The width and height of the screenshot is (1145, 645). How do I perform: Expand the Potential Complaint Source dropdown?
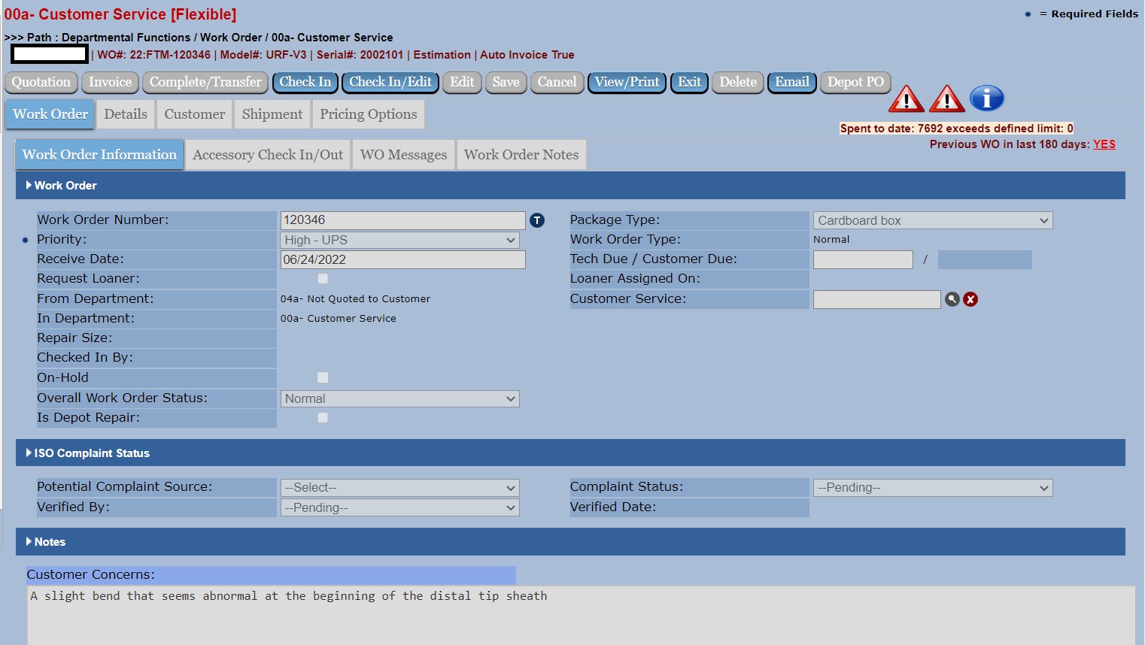tap(399, 487)
